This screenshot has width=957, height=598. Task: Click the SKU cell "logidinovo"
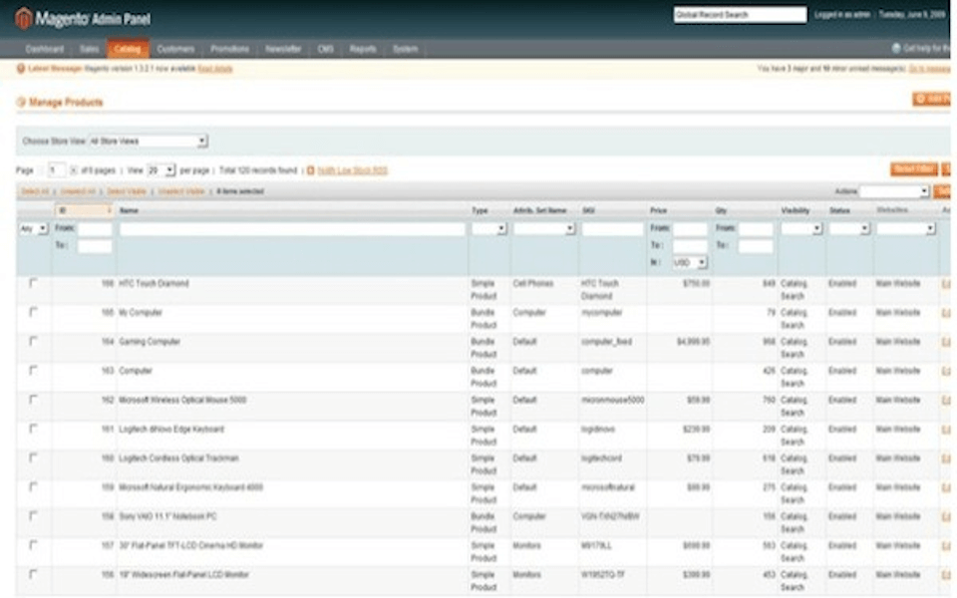point(598,430)
